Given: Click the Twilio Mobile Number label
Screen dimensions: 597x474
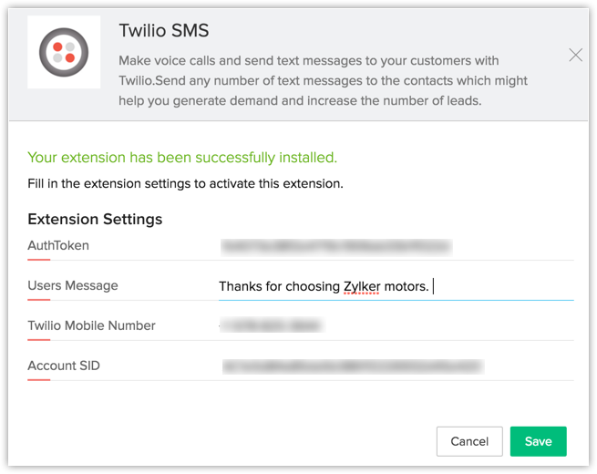Looking at the screenshot, I should [x=91, y=325].
